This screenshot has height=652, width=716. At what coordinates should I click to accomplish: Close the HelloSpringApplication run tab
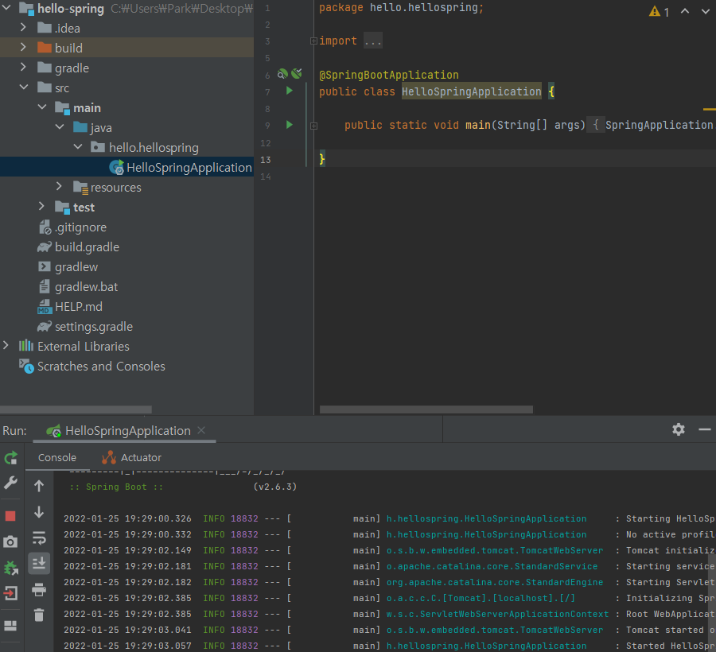201,430
